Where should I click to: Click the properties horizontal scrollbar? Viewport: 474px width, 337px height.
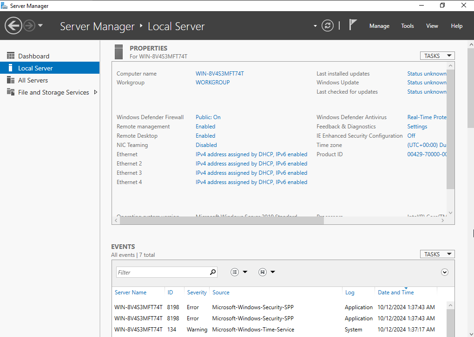click(x=221, y=221)
